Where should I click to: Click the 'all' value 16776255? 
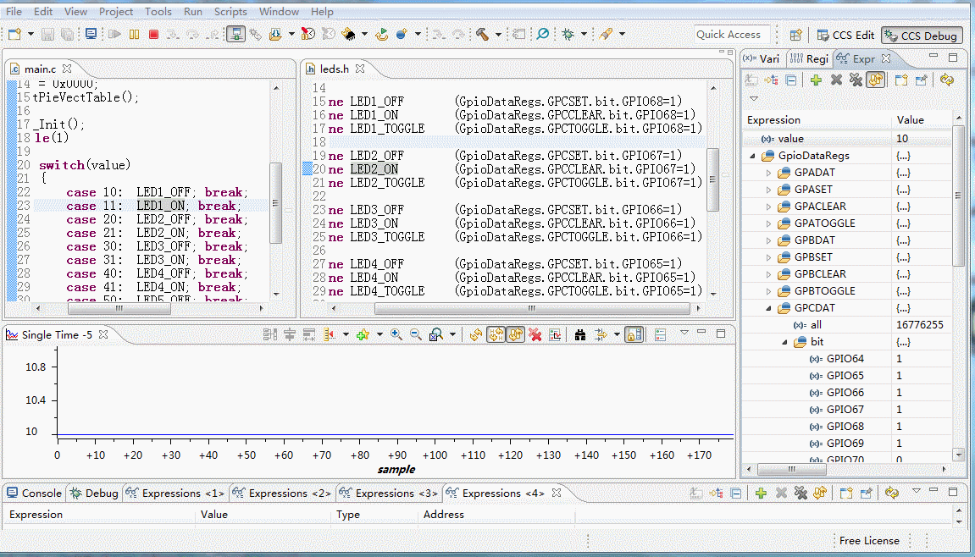pos(920,325)
